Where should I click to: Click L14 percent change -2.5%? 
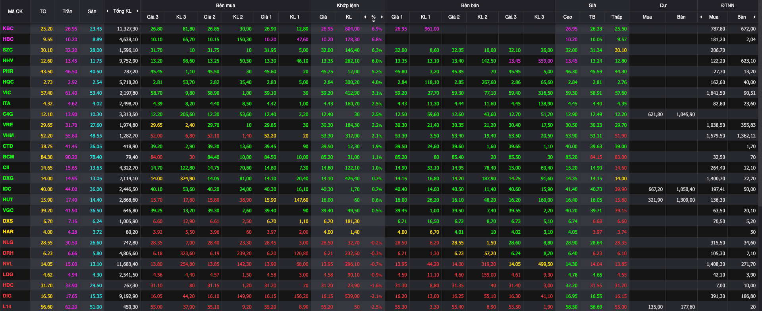(376, 307)
